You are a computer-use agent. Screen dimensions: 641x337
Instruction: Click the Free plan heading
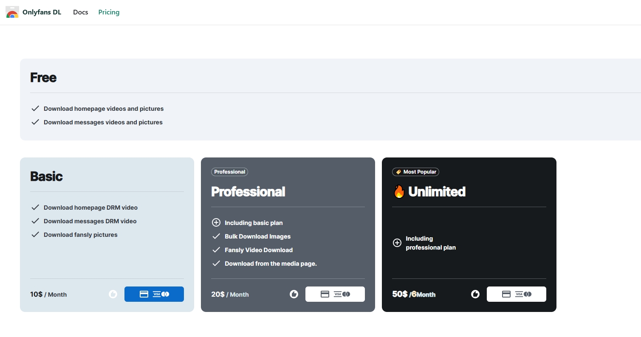tap(43, 78)
